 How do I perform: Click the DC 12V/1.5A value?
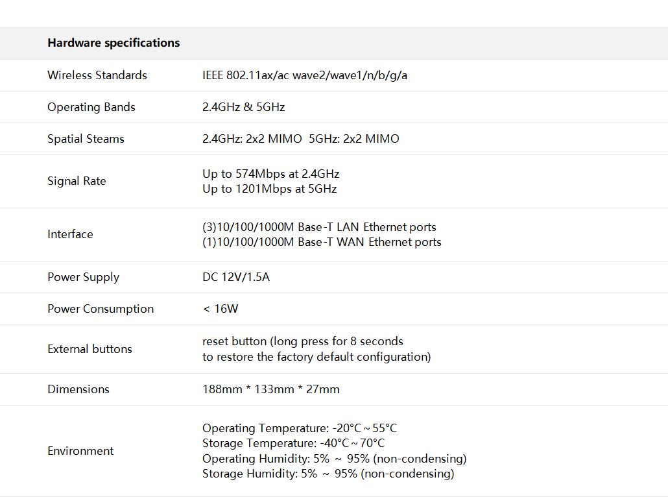click(x=235, y=277)
